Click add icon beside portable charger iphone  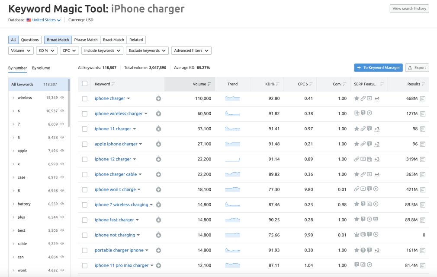click(158, 250)
